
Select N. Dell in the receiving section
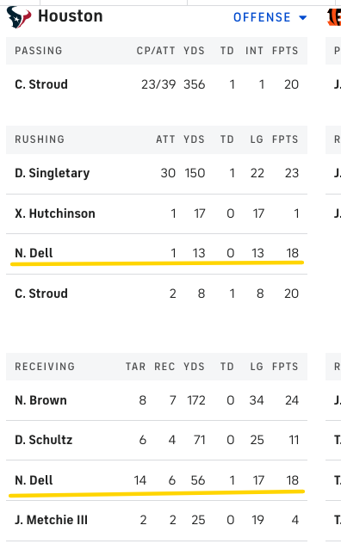34,480
